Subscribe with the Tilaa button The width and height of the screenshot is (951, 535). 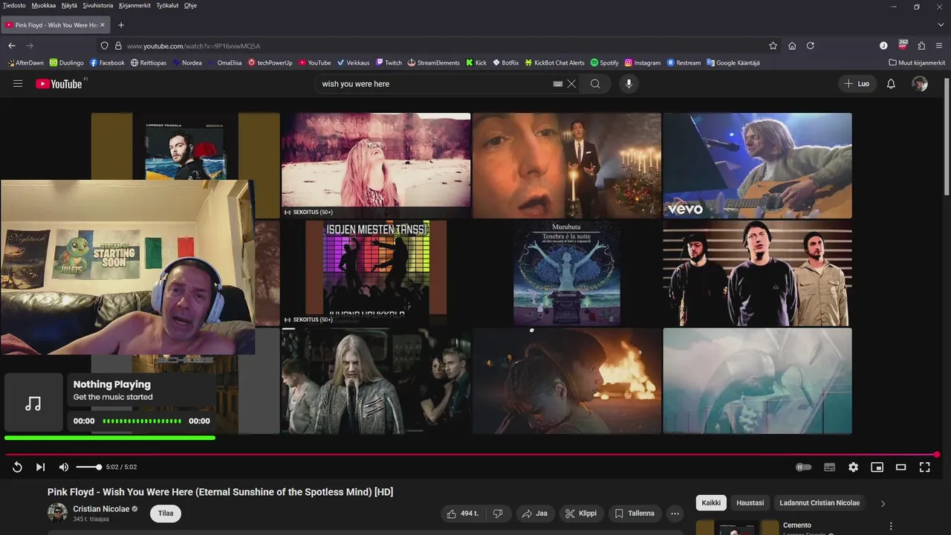click(x=166, y=513)
